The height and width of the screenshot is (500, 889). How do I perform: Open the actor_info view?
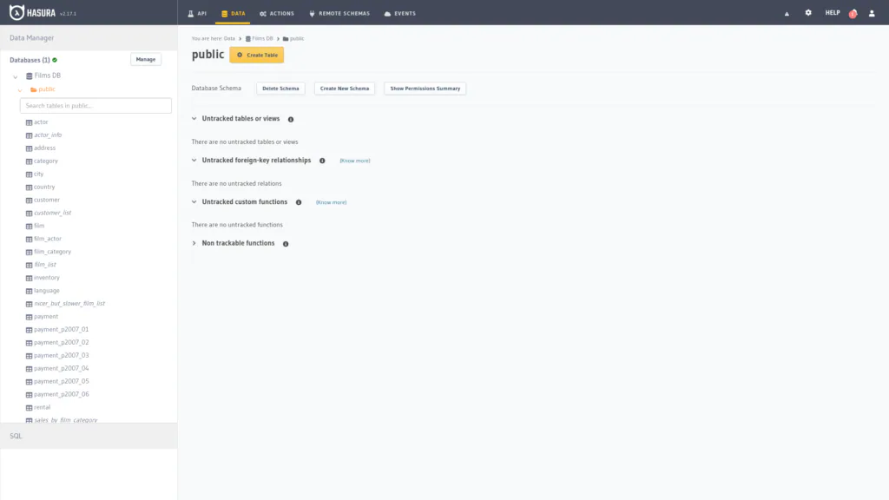pos(48,135)
